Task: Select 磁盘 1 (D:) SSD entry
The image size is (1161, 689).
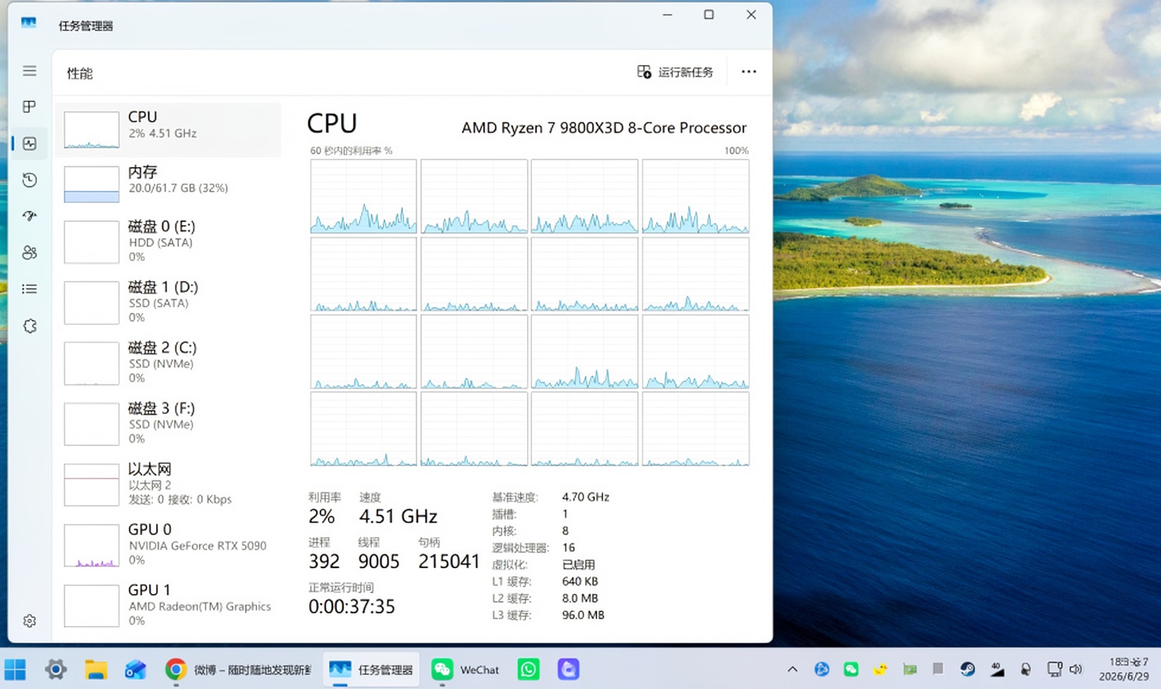Action: [168, 301]
